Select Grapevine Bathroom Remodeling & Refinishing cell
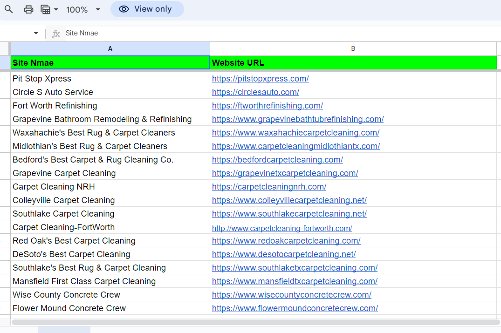This screenshot has height=333, width=501. tap(110, 119)
